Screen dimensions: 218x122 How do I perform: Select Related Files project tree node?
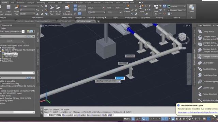7,61
